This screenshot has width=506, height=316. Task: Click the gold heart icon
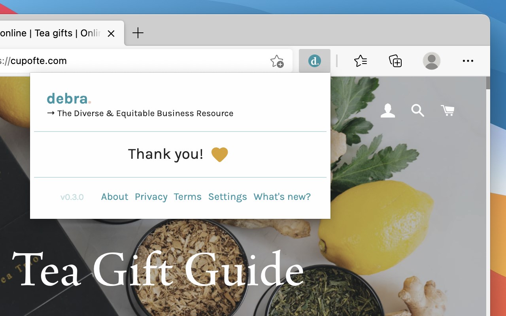tap(220, 154)
